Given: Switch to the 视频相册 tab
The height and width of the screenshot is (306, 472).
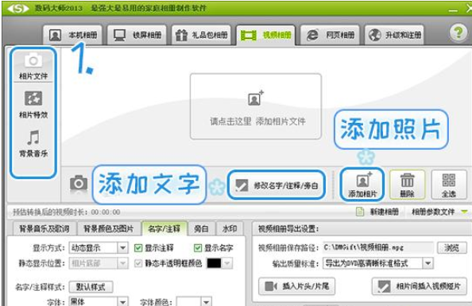Looking at the screenshot, I should pos(266,35).
